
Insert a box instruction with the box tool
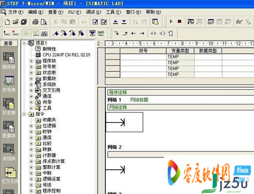tap(171, 33)
